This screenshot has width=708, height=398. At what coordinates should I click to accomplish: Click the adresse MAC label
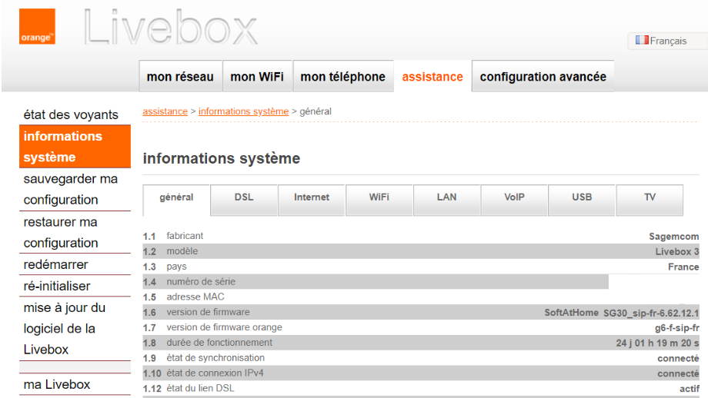[x=195, y=297]
